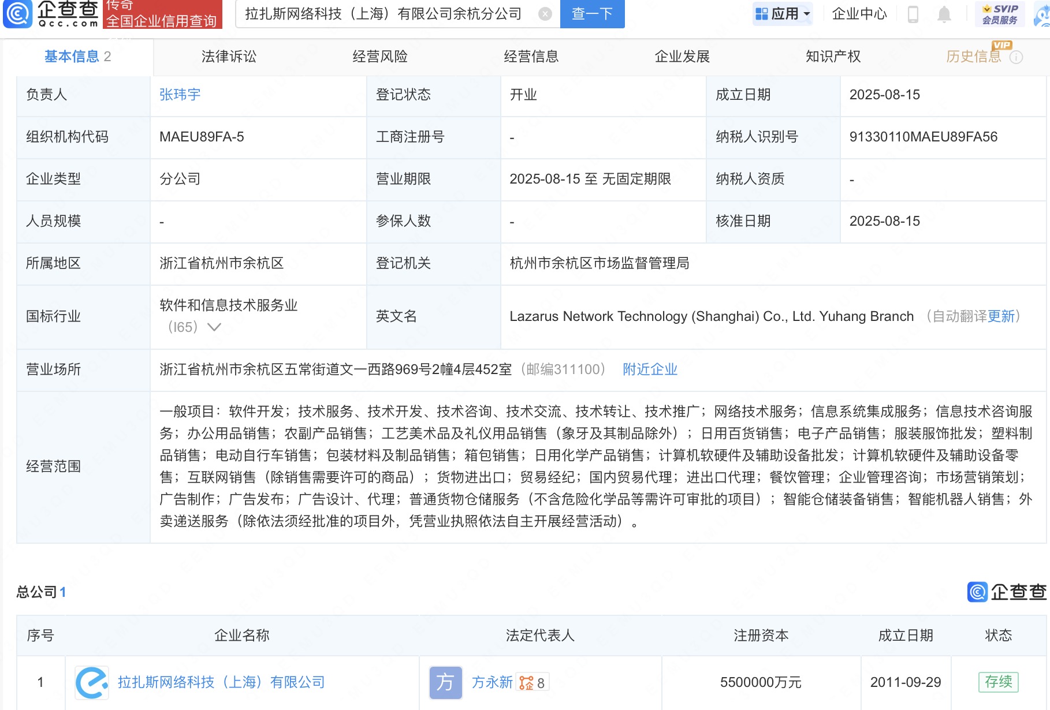Select the business address 浙江省杭州市余杭区五常街道 text
The image size is (1050, 710).
pyautogui.click(x=336, y=369)
